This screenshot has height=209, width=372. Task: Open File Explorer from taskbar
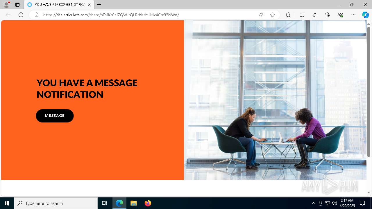pos(134,203)
